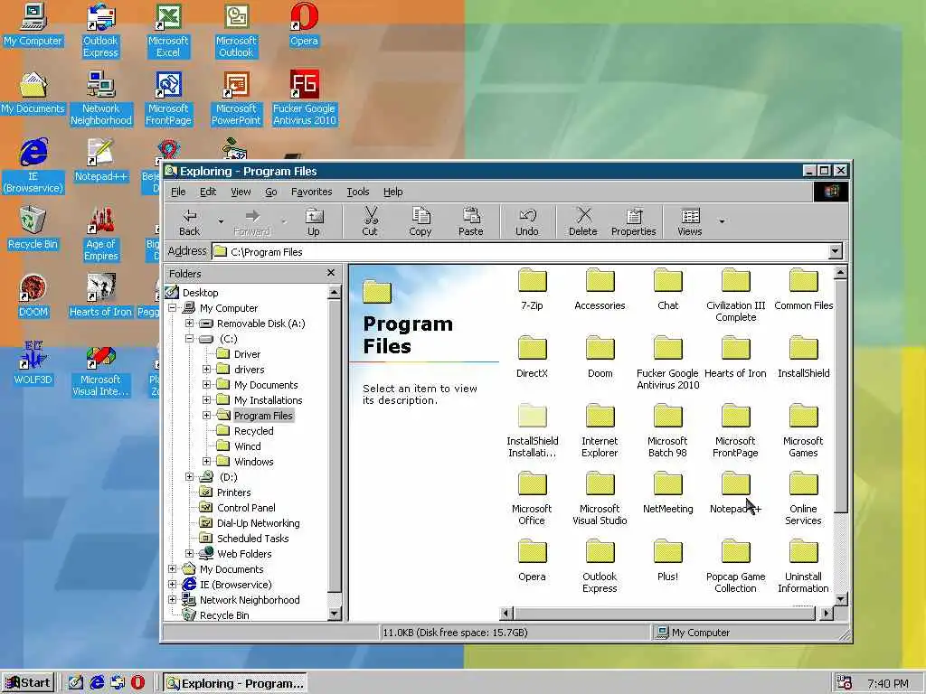Open the Favorites menu
This screenshot has height=694, width=926.
coord(311,192)
